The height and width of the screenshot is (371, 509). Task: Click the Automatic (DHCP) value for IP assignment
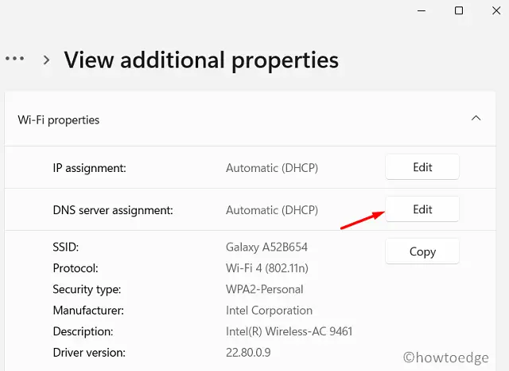tap(272, 168)
